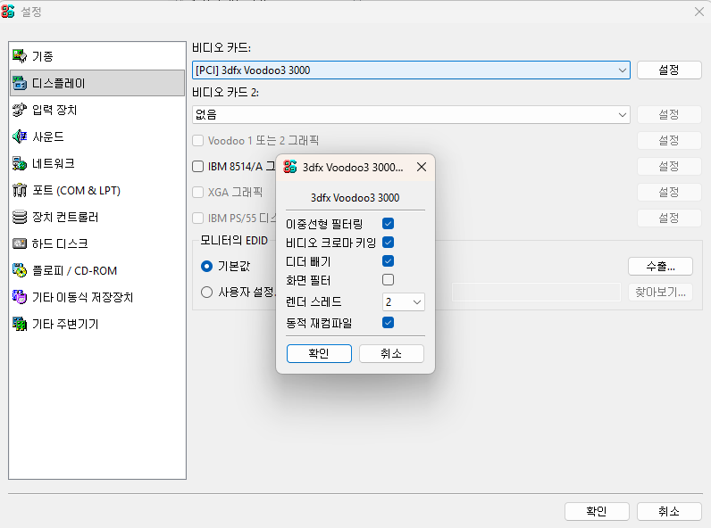Click 확인 at the bottom of 설정 window
Screen dimensions: 711x528
pos(597,511)
